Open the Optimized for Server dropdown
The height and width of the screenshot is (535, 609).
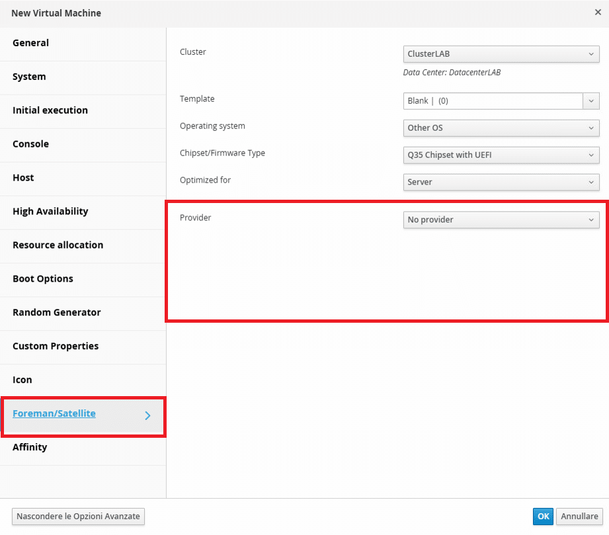(501, 183)
